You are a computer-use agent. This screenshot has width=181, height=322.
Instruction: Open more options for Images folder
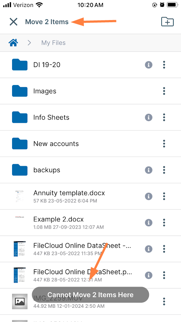point(164,91)
